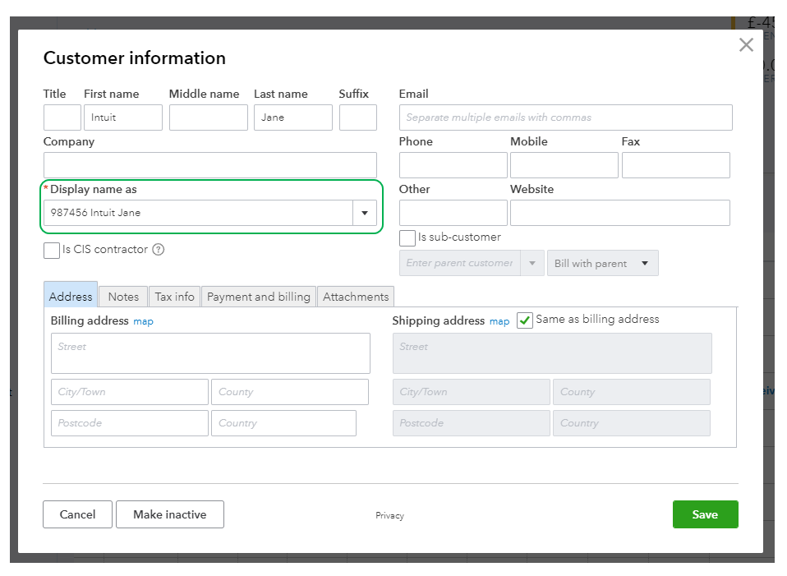Select the Payment and billing tab

point(259,297)
